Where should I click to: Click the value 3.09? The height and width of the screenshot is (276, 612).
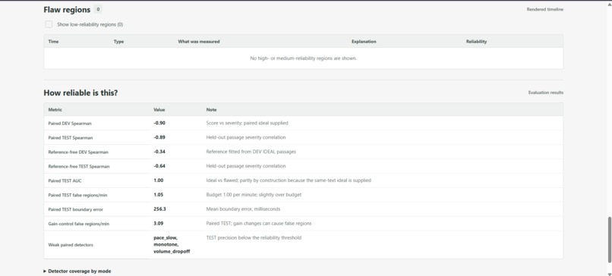[x=159, y=224]
